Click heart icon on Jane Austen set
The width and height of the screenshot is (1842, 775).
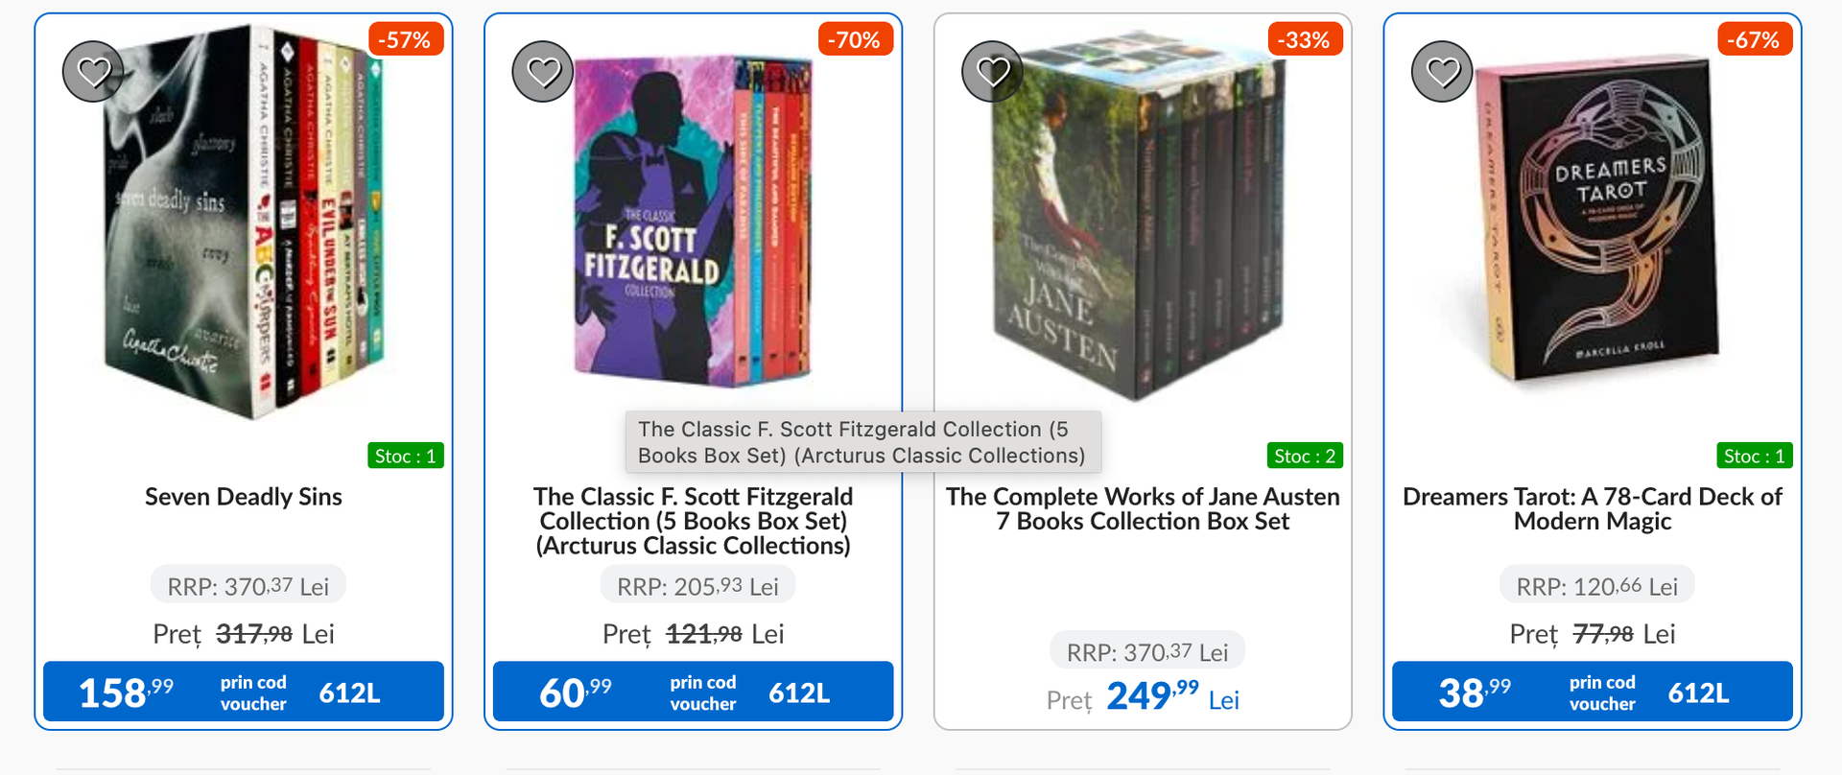pos(992,72)
